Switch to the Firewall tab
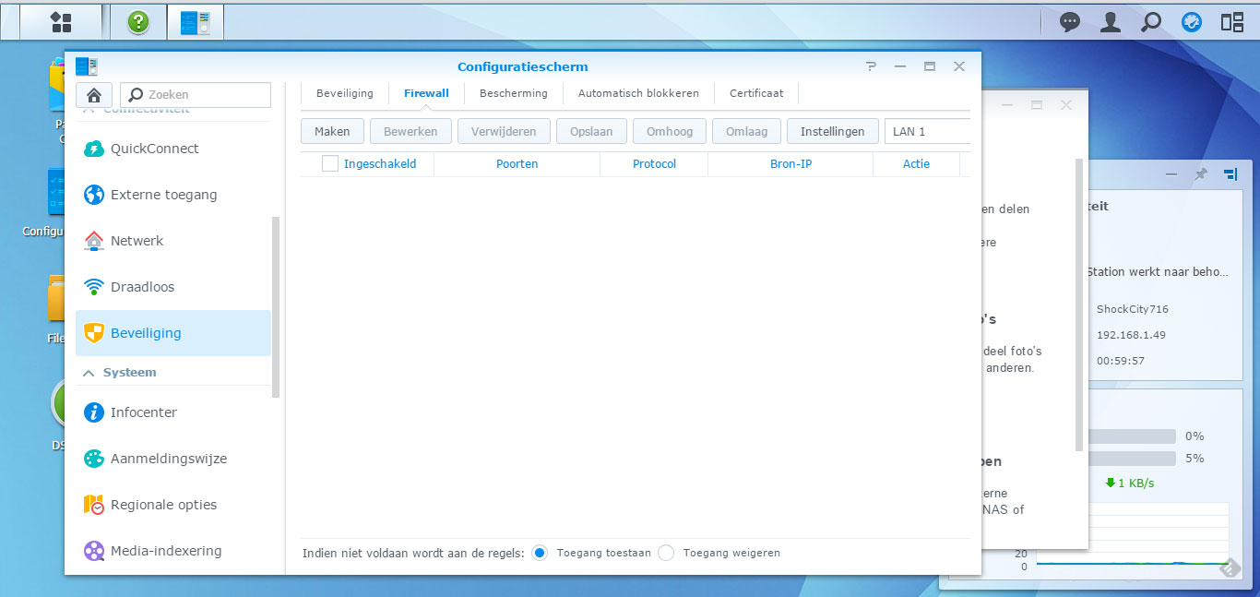 click(x=426, y=93)
